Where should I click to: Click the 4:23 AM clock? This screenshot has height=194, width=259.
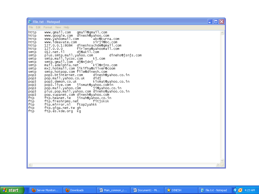coord(250,190)
